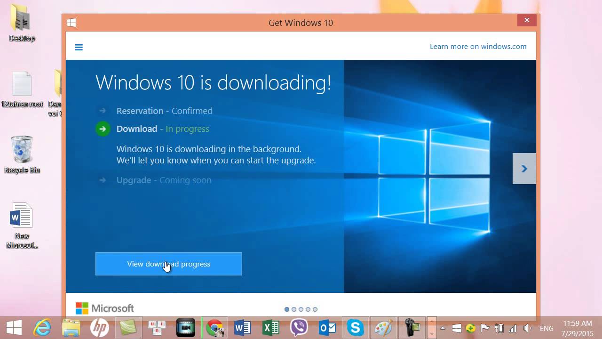This screenshot has width=602, height=339.
Task: Open the HP app on taskbar
Action: click(100, 327)
